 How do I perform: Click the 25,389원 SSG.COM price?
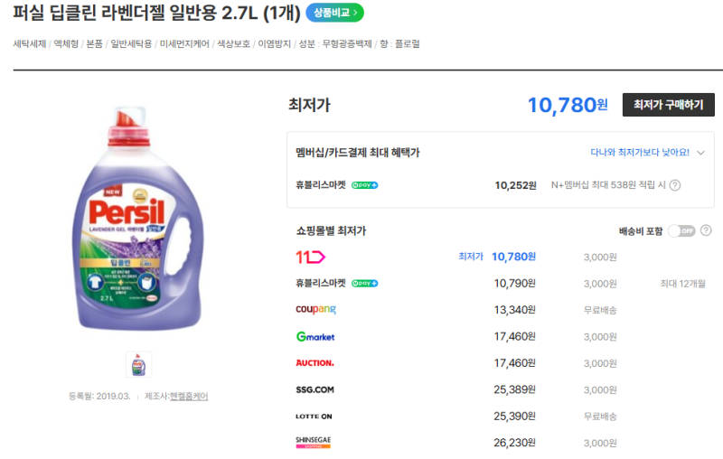(x=514, y=389)
